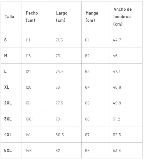The image size is (144, 159).
Task: Click the size M row label
Action: point(6,56)
